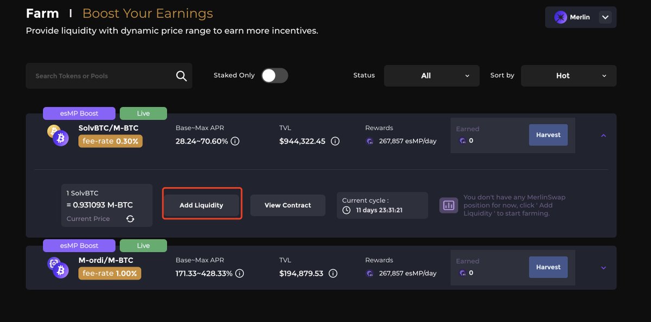
Task: Focus the Search Tokens or Pools field
Action: click(x=108, y=76)
